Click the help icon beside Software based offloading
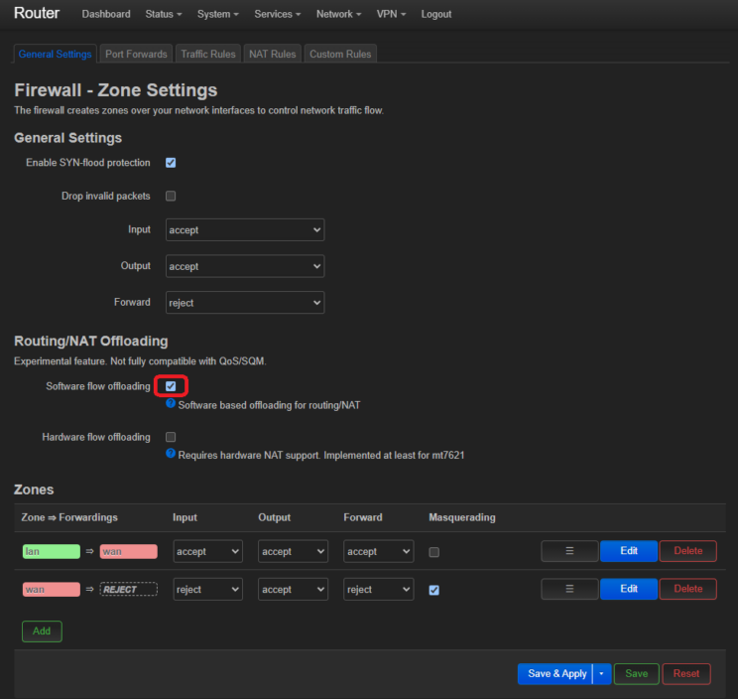 [x=171, y=404]
